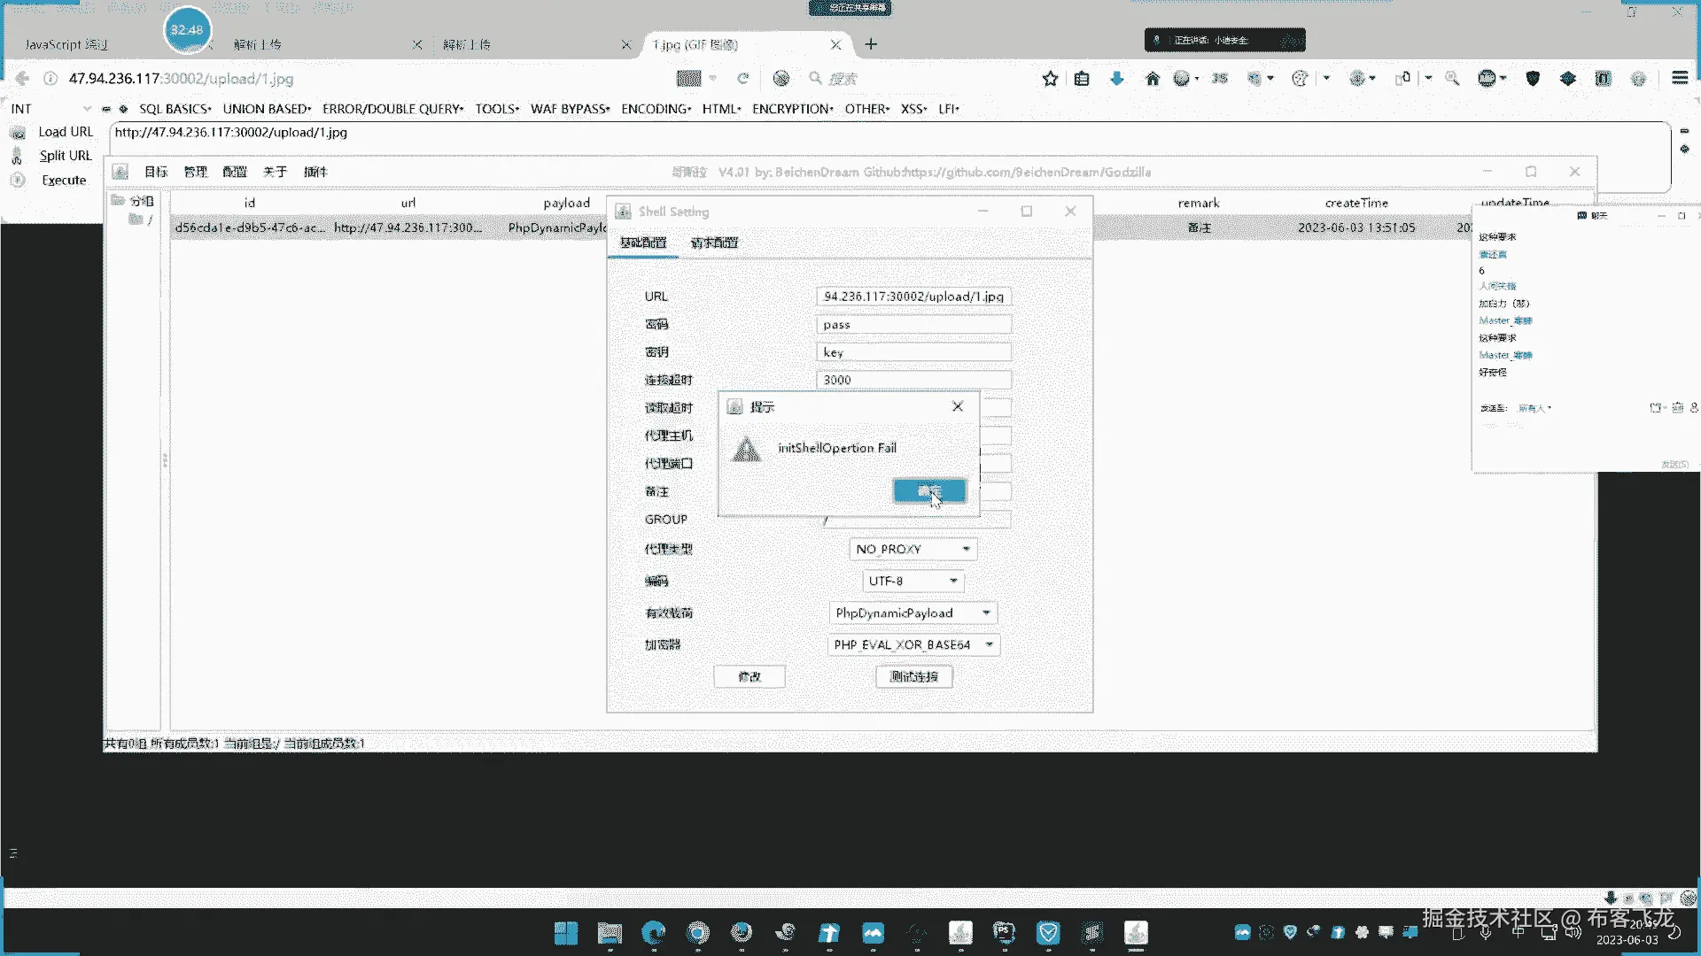
Task: Click the blue downloads arrow icon
Action: pos(1116,79)
